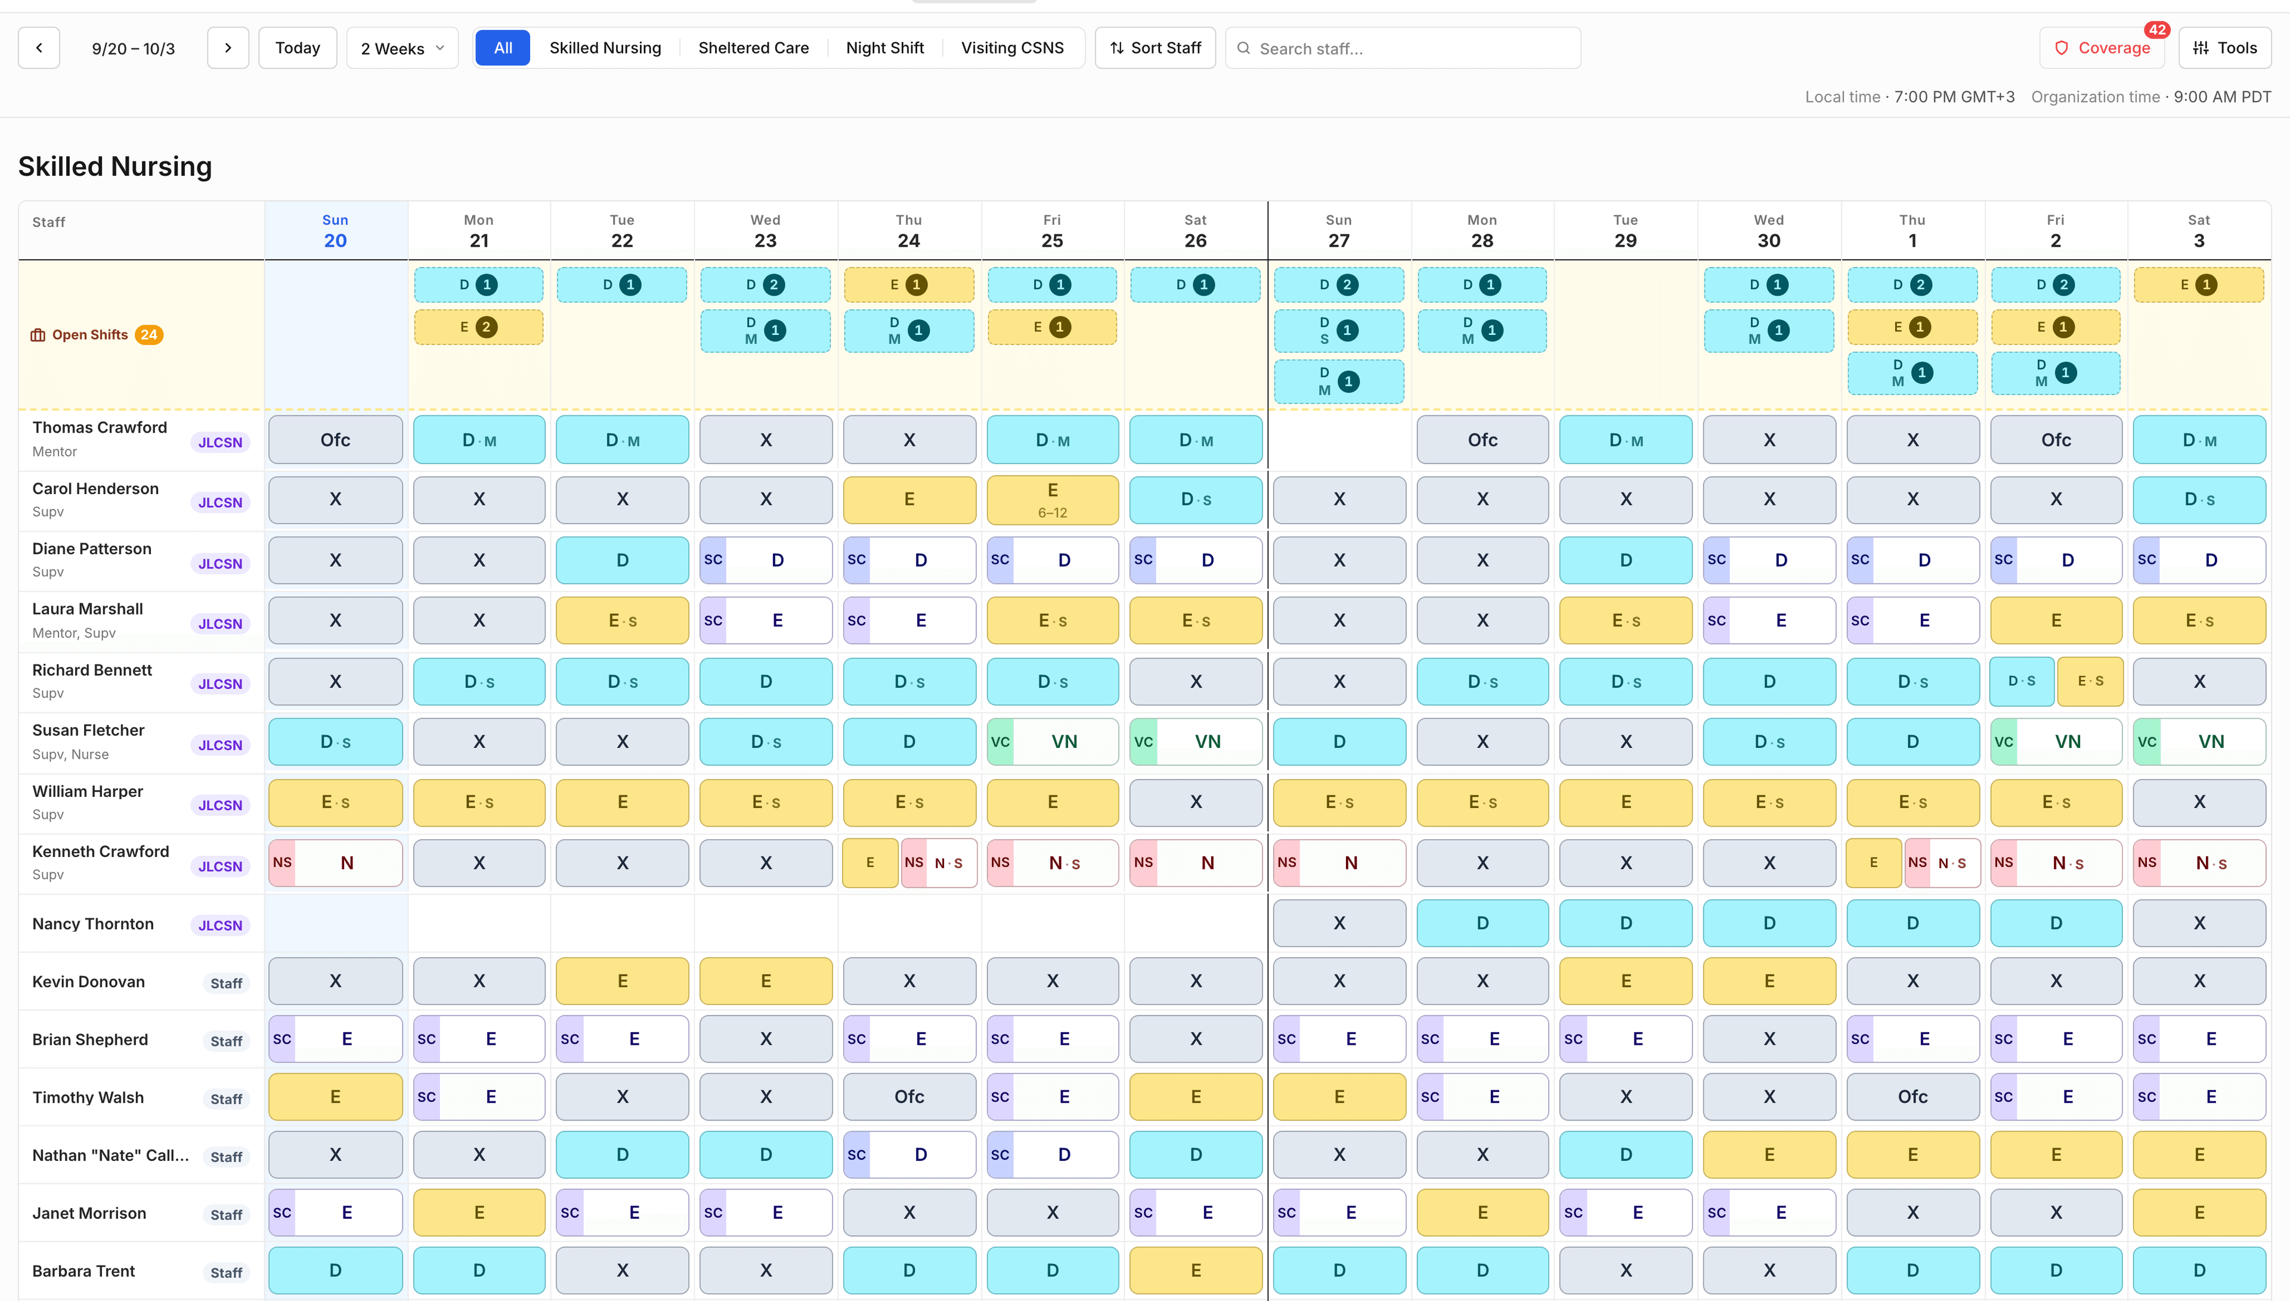The height and width of the screenshot is (1301, 2290).
Task: Click the search magnifier icon
Action: 1243,48
